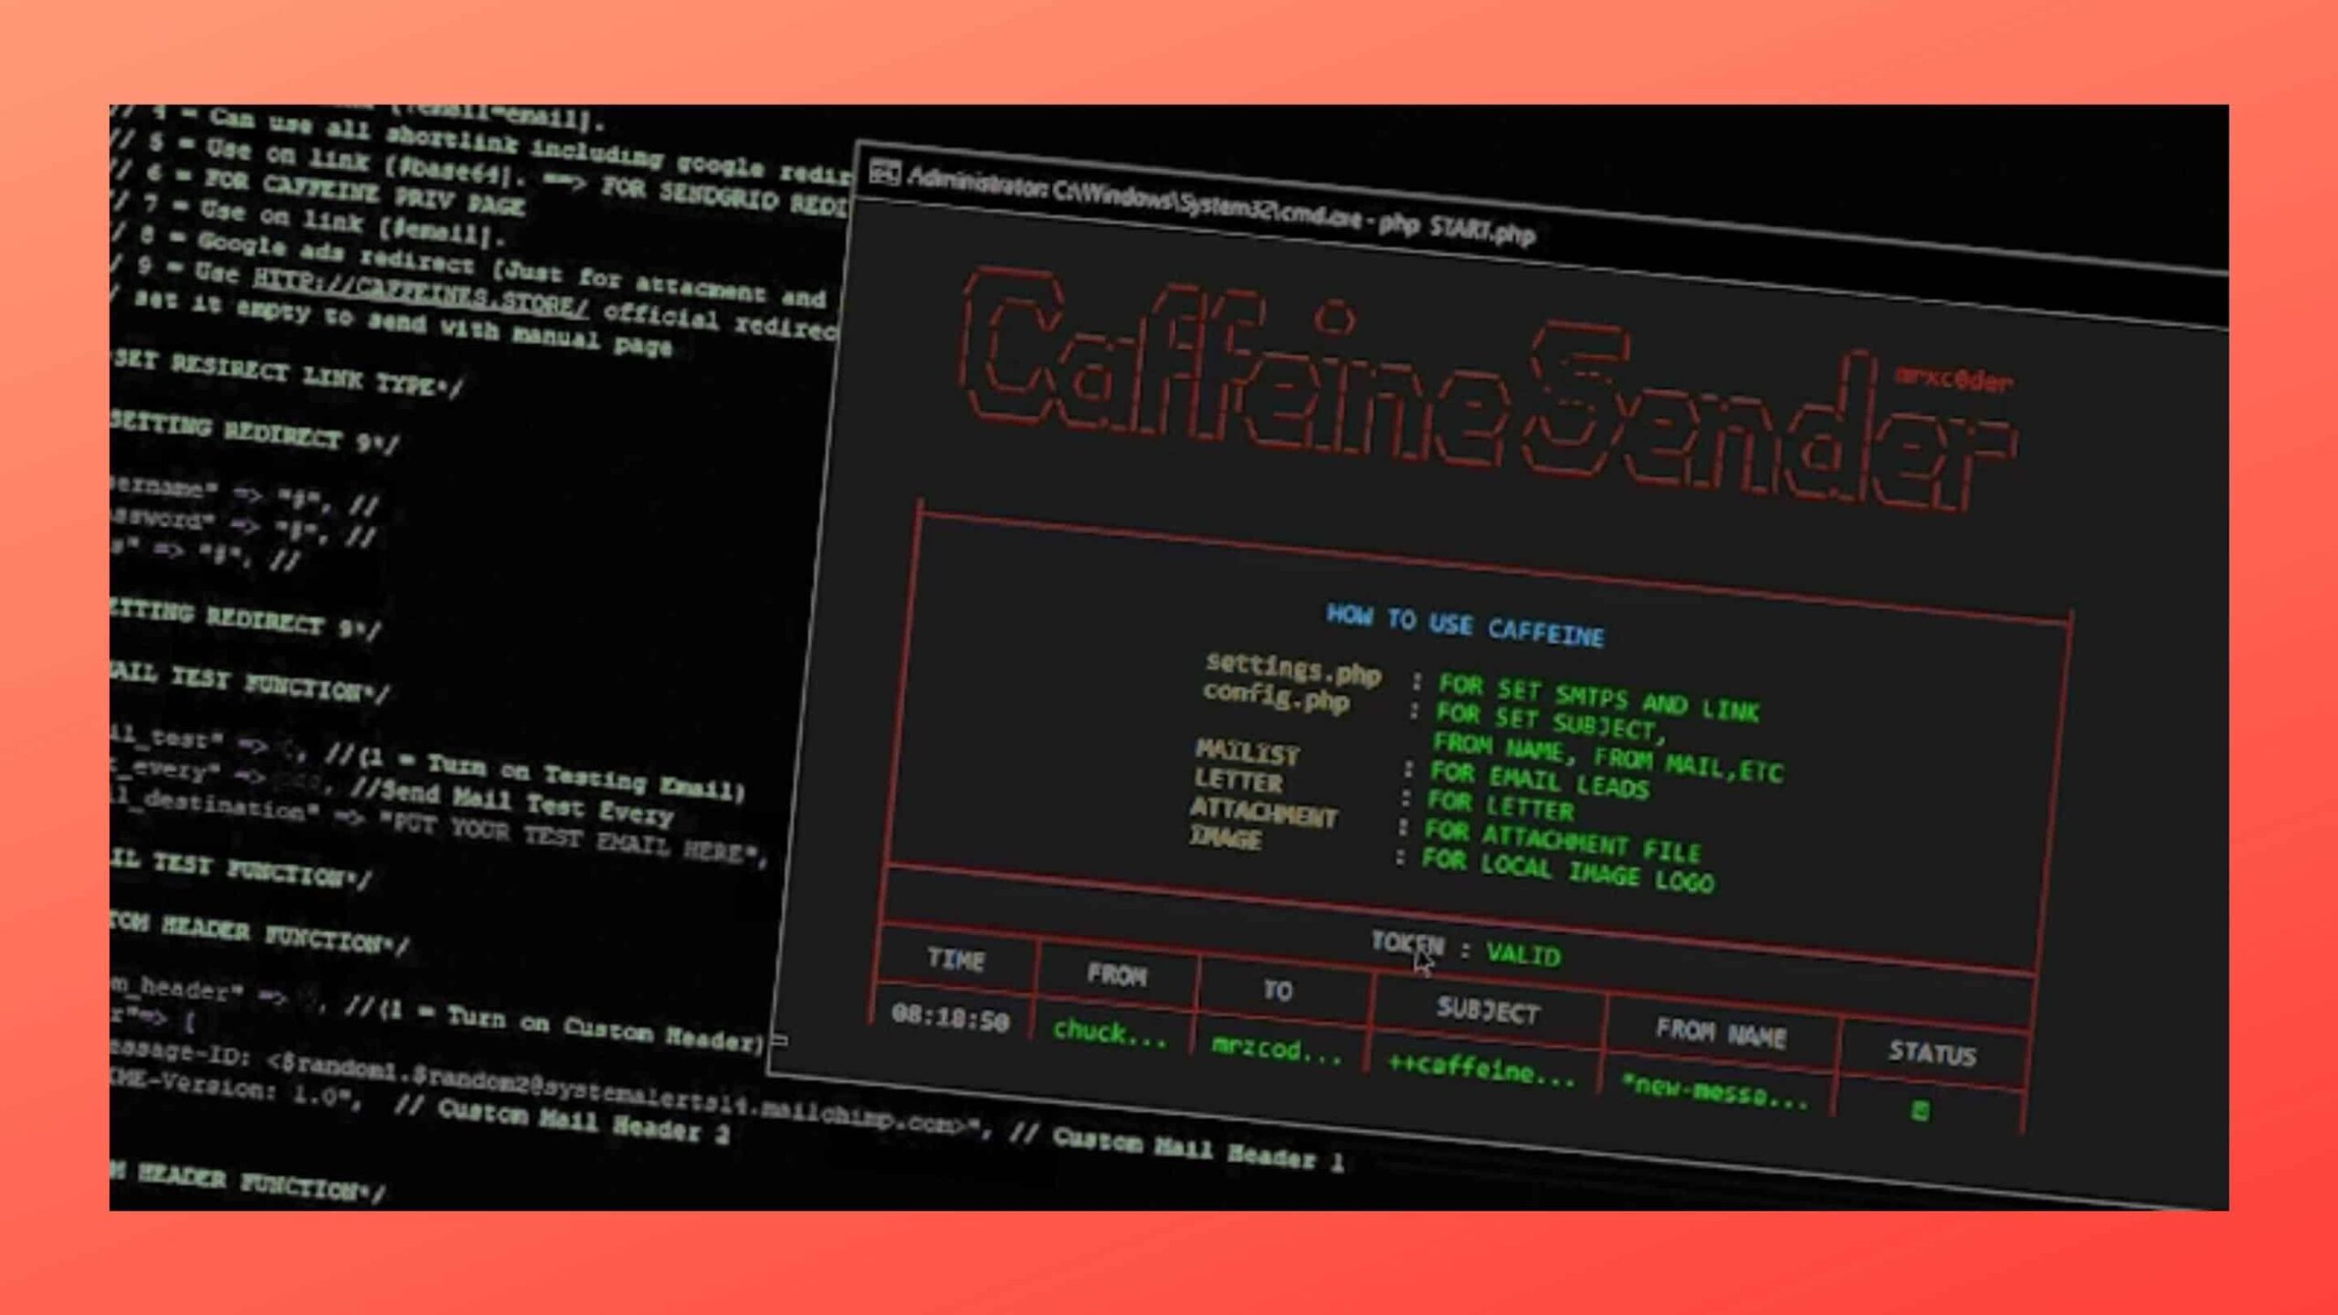Click the HTTP://CAFFEINES.STORE/ link in code
The height and width of the screenshot is (1315, 2338).
pos(421,294)
